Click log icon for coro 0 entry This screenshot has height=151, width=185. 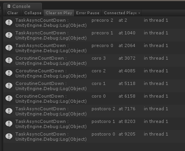[x=9, y=98]
